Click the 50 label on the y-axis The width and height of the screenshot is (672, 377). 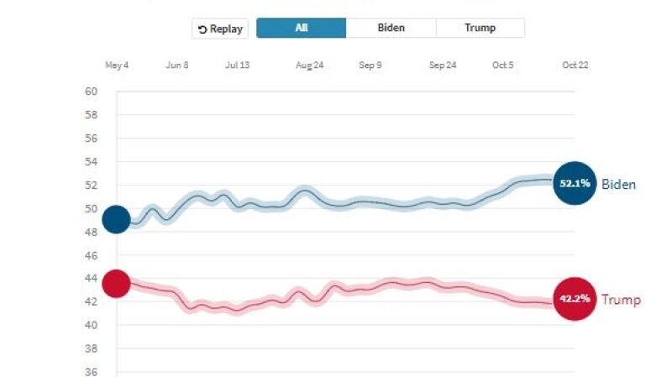click(x=92, y=208)
